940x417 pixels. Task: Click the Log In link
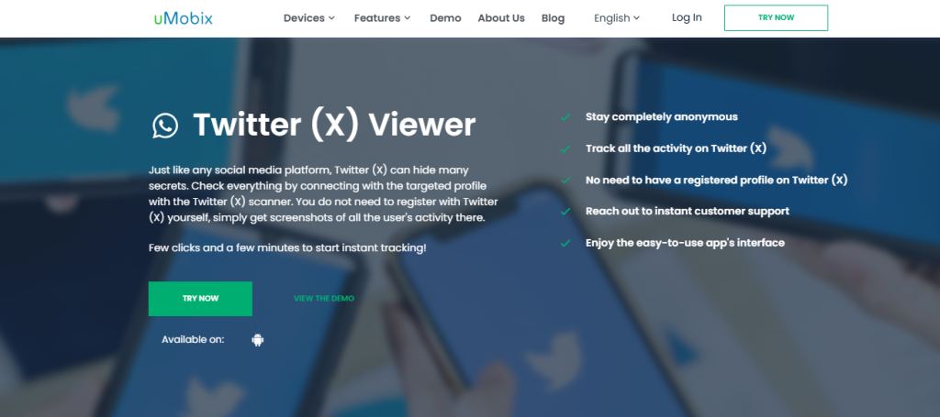tap(687, 17)
